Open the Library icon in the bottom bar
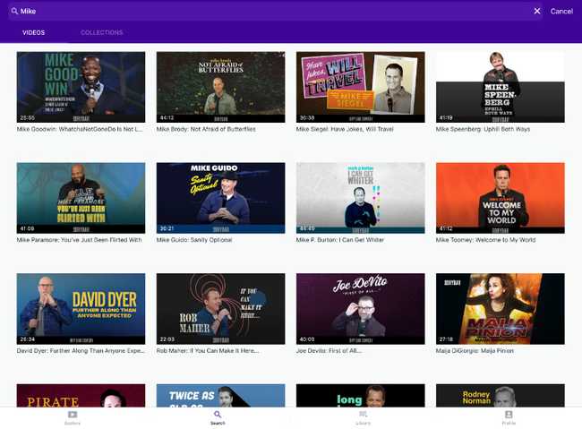This screenshot has width=582, height=429. 363,415
